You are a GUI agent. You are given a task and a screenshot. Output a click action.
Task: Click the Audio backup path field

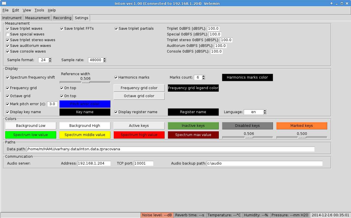(x=264, y=163)
